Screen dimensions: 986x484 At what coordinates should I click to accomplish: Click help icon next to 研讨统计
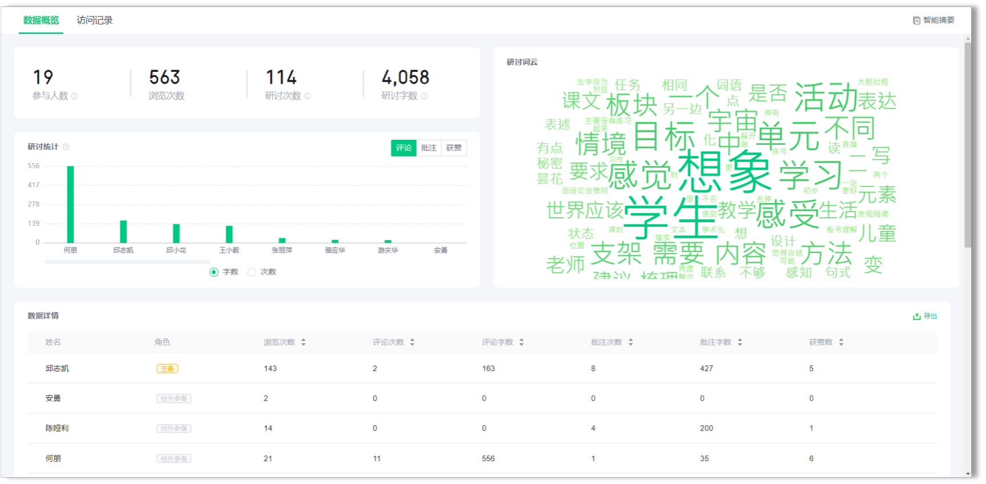tap(66, 147)
